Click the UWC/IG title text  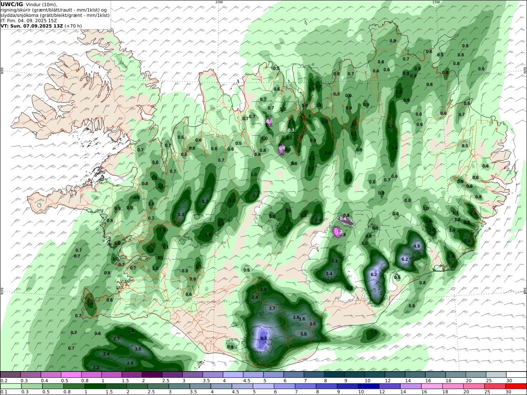pyautogui.click(x=12, y=4)
